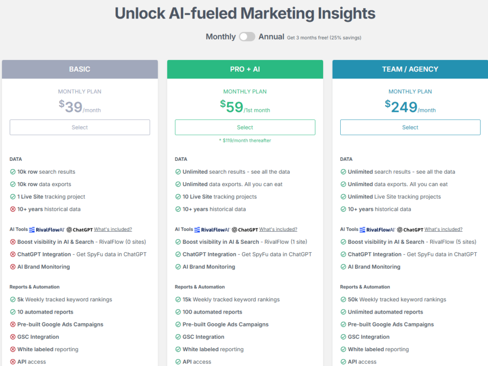Viewport: 488px width, 366px height.
Task: Click red X beside Basic 10+ years historical data
Action: (x=13, y=209)
